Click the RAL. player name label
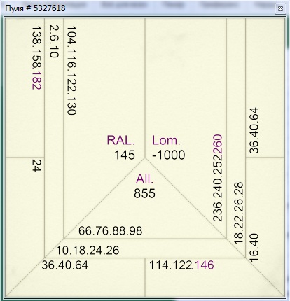290x301 pixels. pos(120,140)
